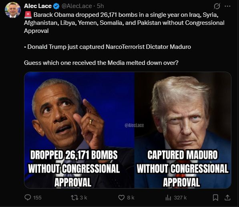Bookmark this post
This screenshot has width=239, height=207.
coord(215,198)
